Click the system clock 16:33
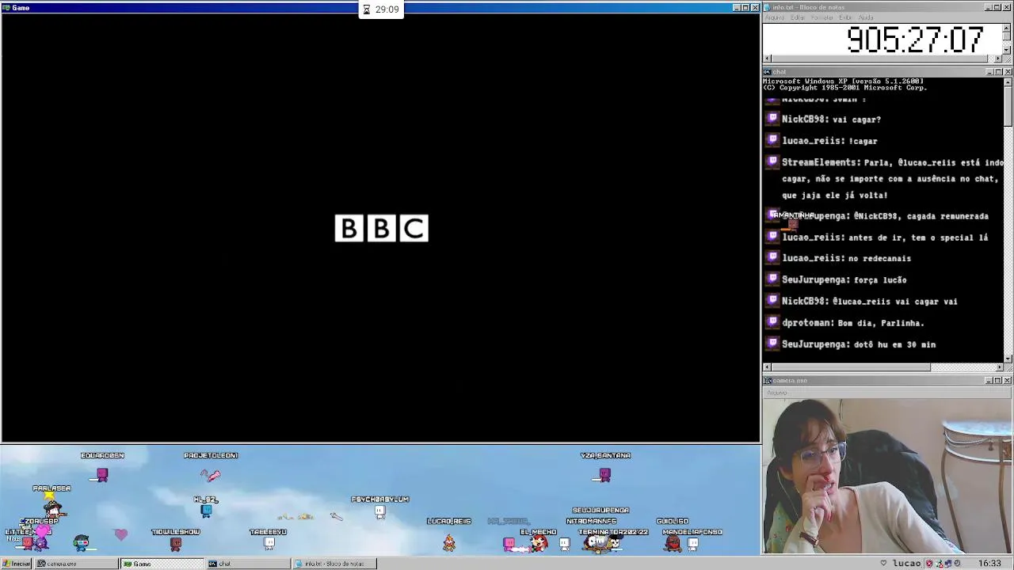This screenshot has height=570, width=1014. (x=989, y=564)
